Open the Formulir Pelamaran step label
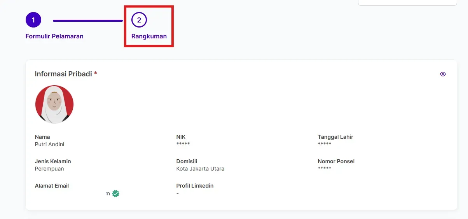The height and width of the screenshot is (219, 468). pos(54,36)
